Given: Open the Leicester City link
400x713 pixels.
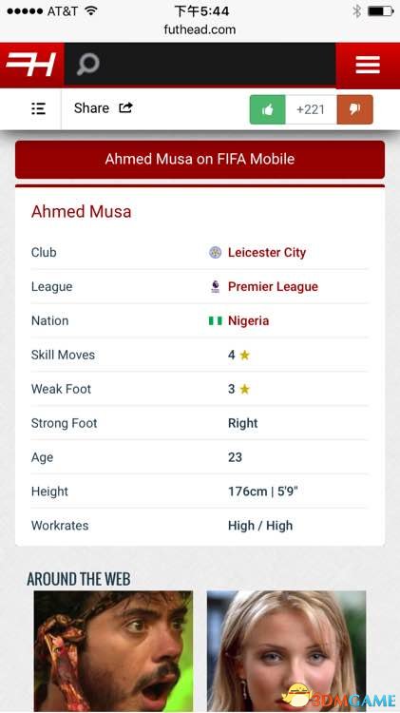Looking at the screenshot, I should [267, 252].
